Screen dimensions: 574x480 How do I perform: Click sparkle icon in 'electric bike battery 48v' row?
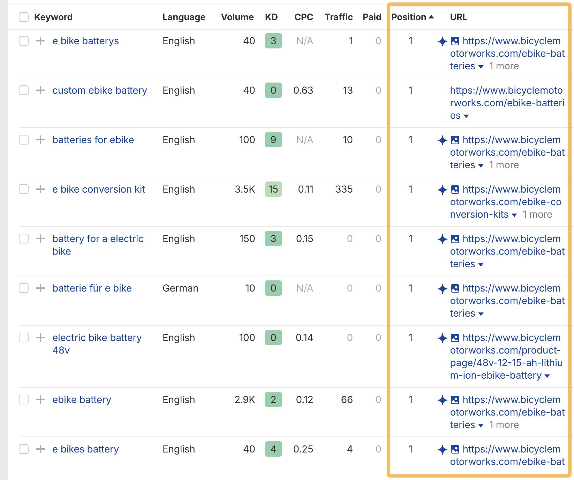(x=442, y=338)
